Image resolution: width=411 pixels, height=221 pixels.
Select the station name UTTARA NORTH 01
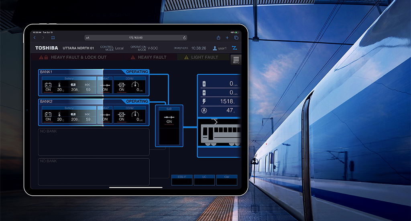[78, 48]
